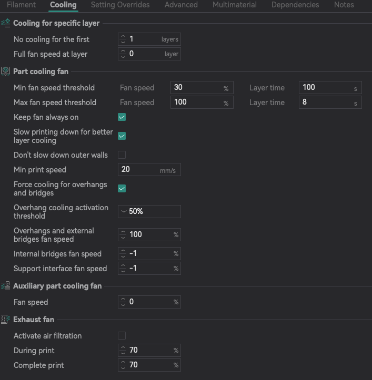
Task: Click the Auxiliary part cooling fan icon
Action: tap(6, 286)
